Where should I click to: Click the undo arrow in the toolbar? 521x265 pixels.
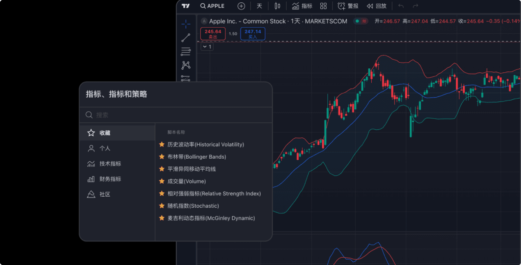pyautogui.click(x=401, y=6)
